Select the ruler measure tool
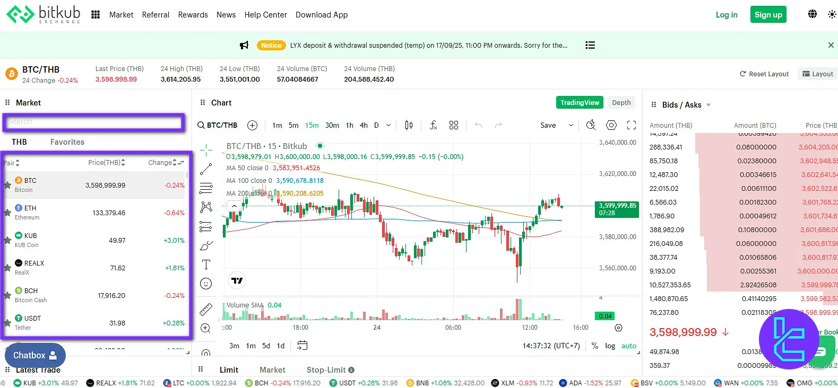The width and height of the screenshot is (838, 388). point(206,309)
